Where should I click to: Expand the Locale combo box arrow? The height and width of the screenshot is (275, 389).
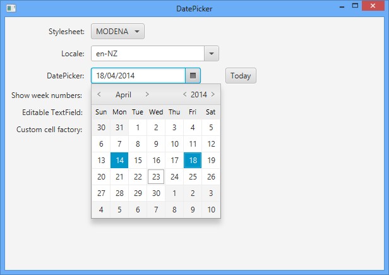click(x=212, y=54)
